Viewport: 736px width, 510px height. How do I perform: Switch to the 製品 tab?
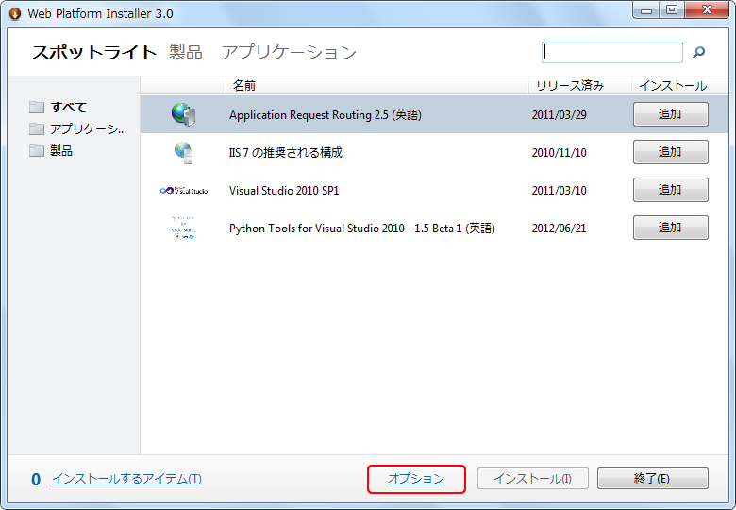pyautogui.click(x=186, y=53)
